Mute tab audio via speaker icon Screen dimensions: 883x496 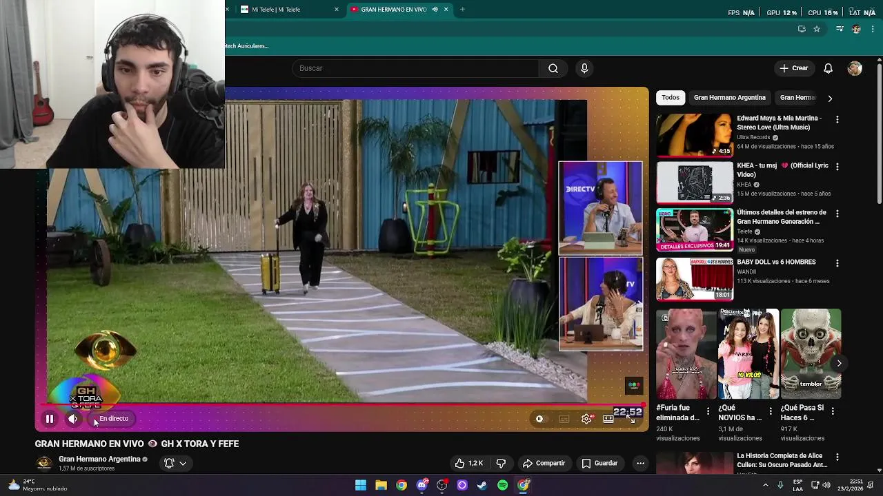[435, 10]
